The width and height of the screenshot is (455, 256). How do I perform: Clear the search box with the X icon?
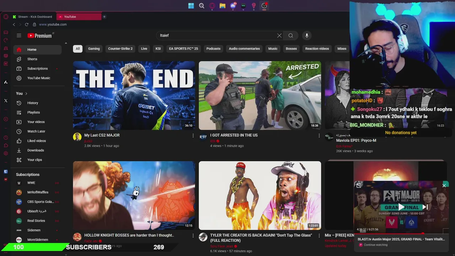(x=279, y=36)
